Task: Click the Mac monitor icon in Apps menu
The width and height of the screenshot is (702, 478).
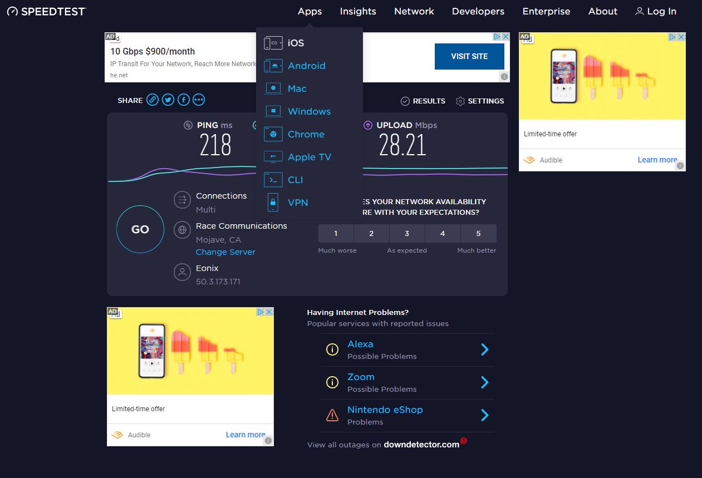Action: pyautogui.click(x=273, y=88)
